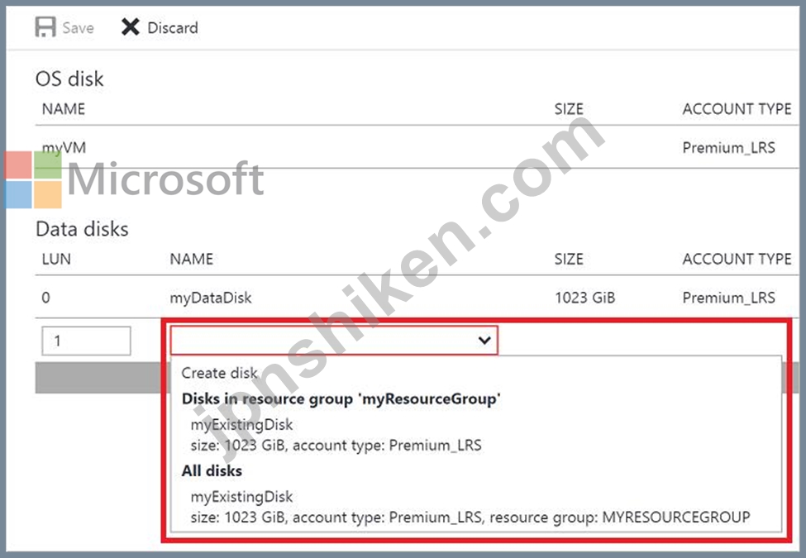Click the NAME column header under OS disk
The image size is (806, 558).
pyautogui.click(x=64, y=109)
